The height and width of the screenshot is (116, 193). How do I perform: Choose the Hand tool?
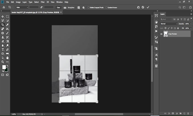(7, 58)
